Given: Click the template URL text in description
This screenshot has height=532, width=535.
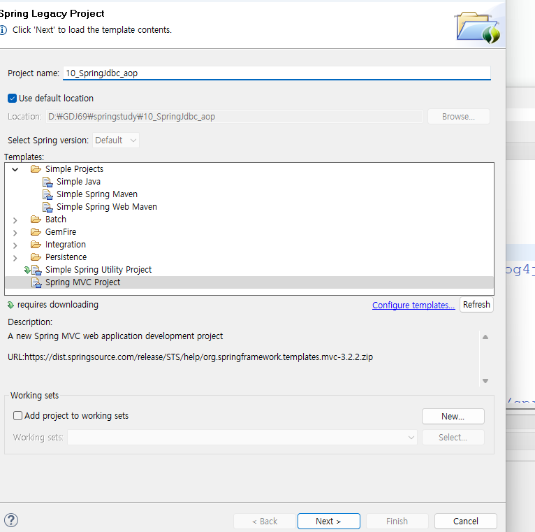Looking at the screenshot, I should (191, 357).
